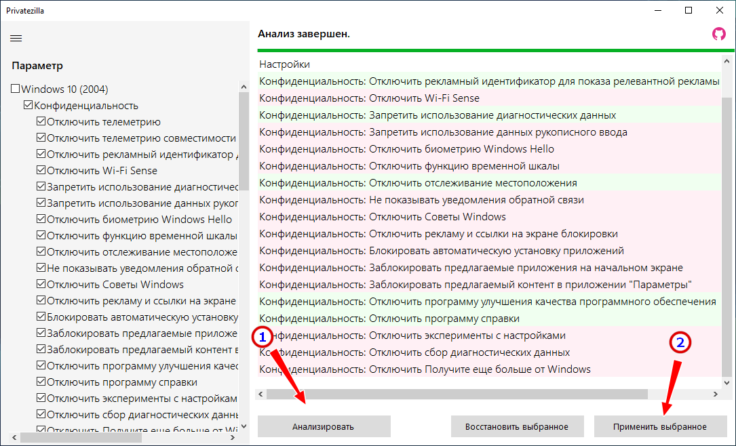The width and height of the screenshot is (736, 446).
Task: Click "Восстановить выбранное" to revert selected settings
Action: pyautogui.click(x=518, y=427)
